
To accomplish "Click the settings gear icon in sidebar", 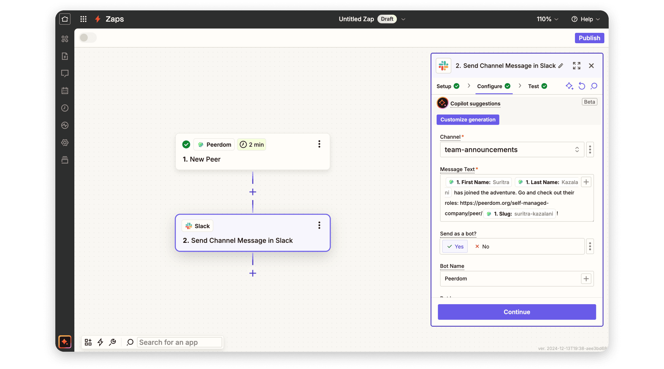I will (65, 143).
